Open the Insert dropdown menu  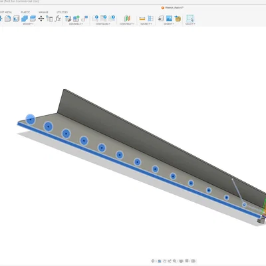point(169,24)
